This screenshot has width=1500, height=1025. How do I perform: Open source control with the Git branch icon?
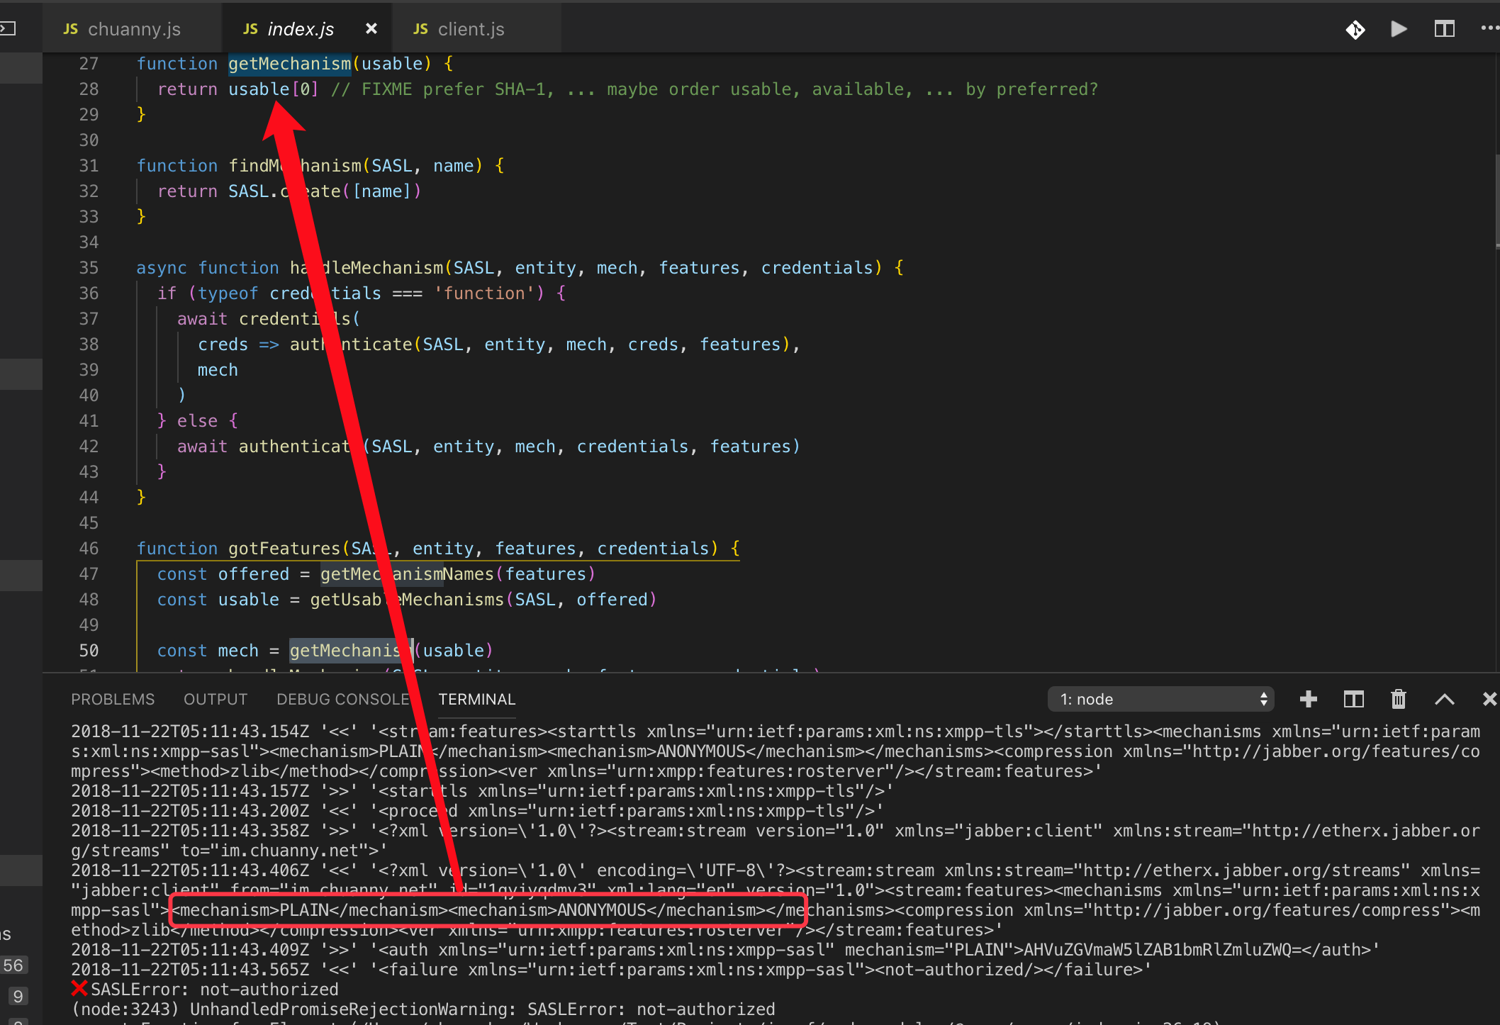(x=1355, y=29)
